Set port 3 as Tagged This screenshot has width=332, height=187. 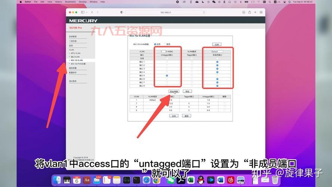tap(192, 69)
